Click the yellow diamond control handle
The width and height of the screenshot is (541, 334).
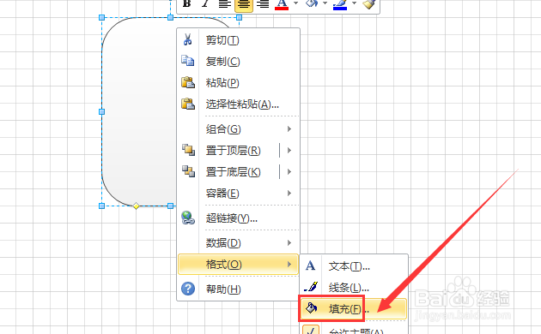pos(136,206)
